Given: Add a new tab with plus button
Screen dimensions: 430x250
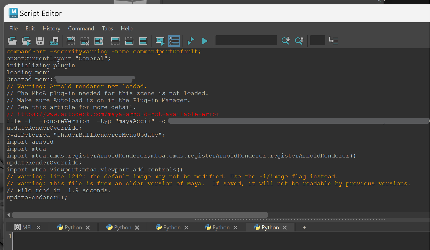Looking at the screenshot, I should click(x=304, y=227).
